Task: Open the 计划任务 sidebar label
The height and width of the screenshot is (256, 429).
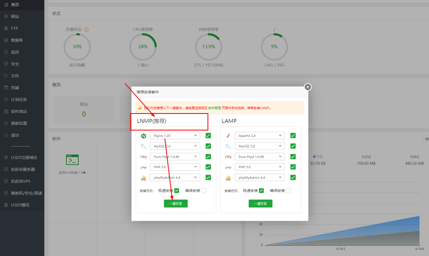Action: click(x=19, y=99)
